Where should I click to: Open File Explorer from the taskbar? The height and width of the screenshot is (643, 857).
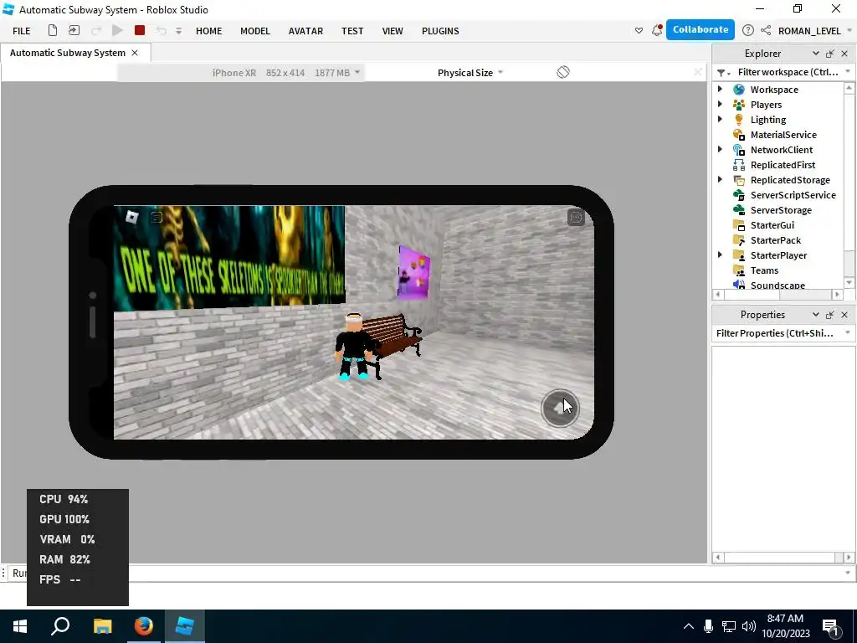102,626
